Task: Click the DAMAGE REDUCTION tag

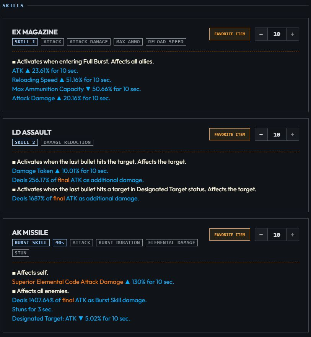Action: (x=67, y=142)
